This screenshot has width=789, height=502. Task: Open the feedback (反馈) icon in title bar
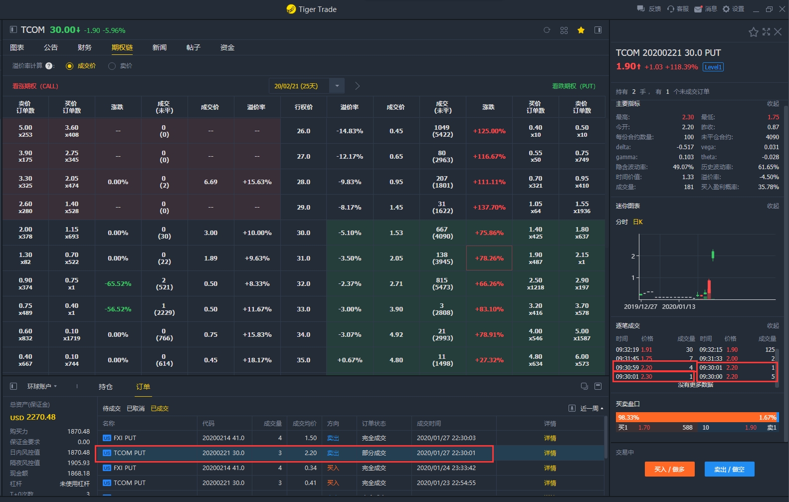[641, 9]
